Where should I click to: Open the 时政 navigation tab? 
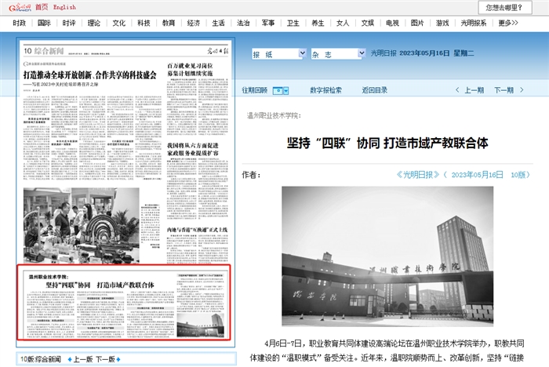click(x=20, y=24)
